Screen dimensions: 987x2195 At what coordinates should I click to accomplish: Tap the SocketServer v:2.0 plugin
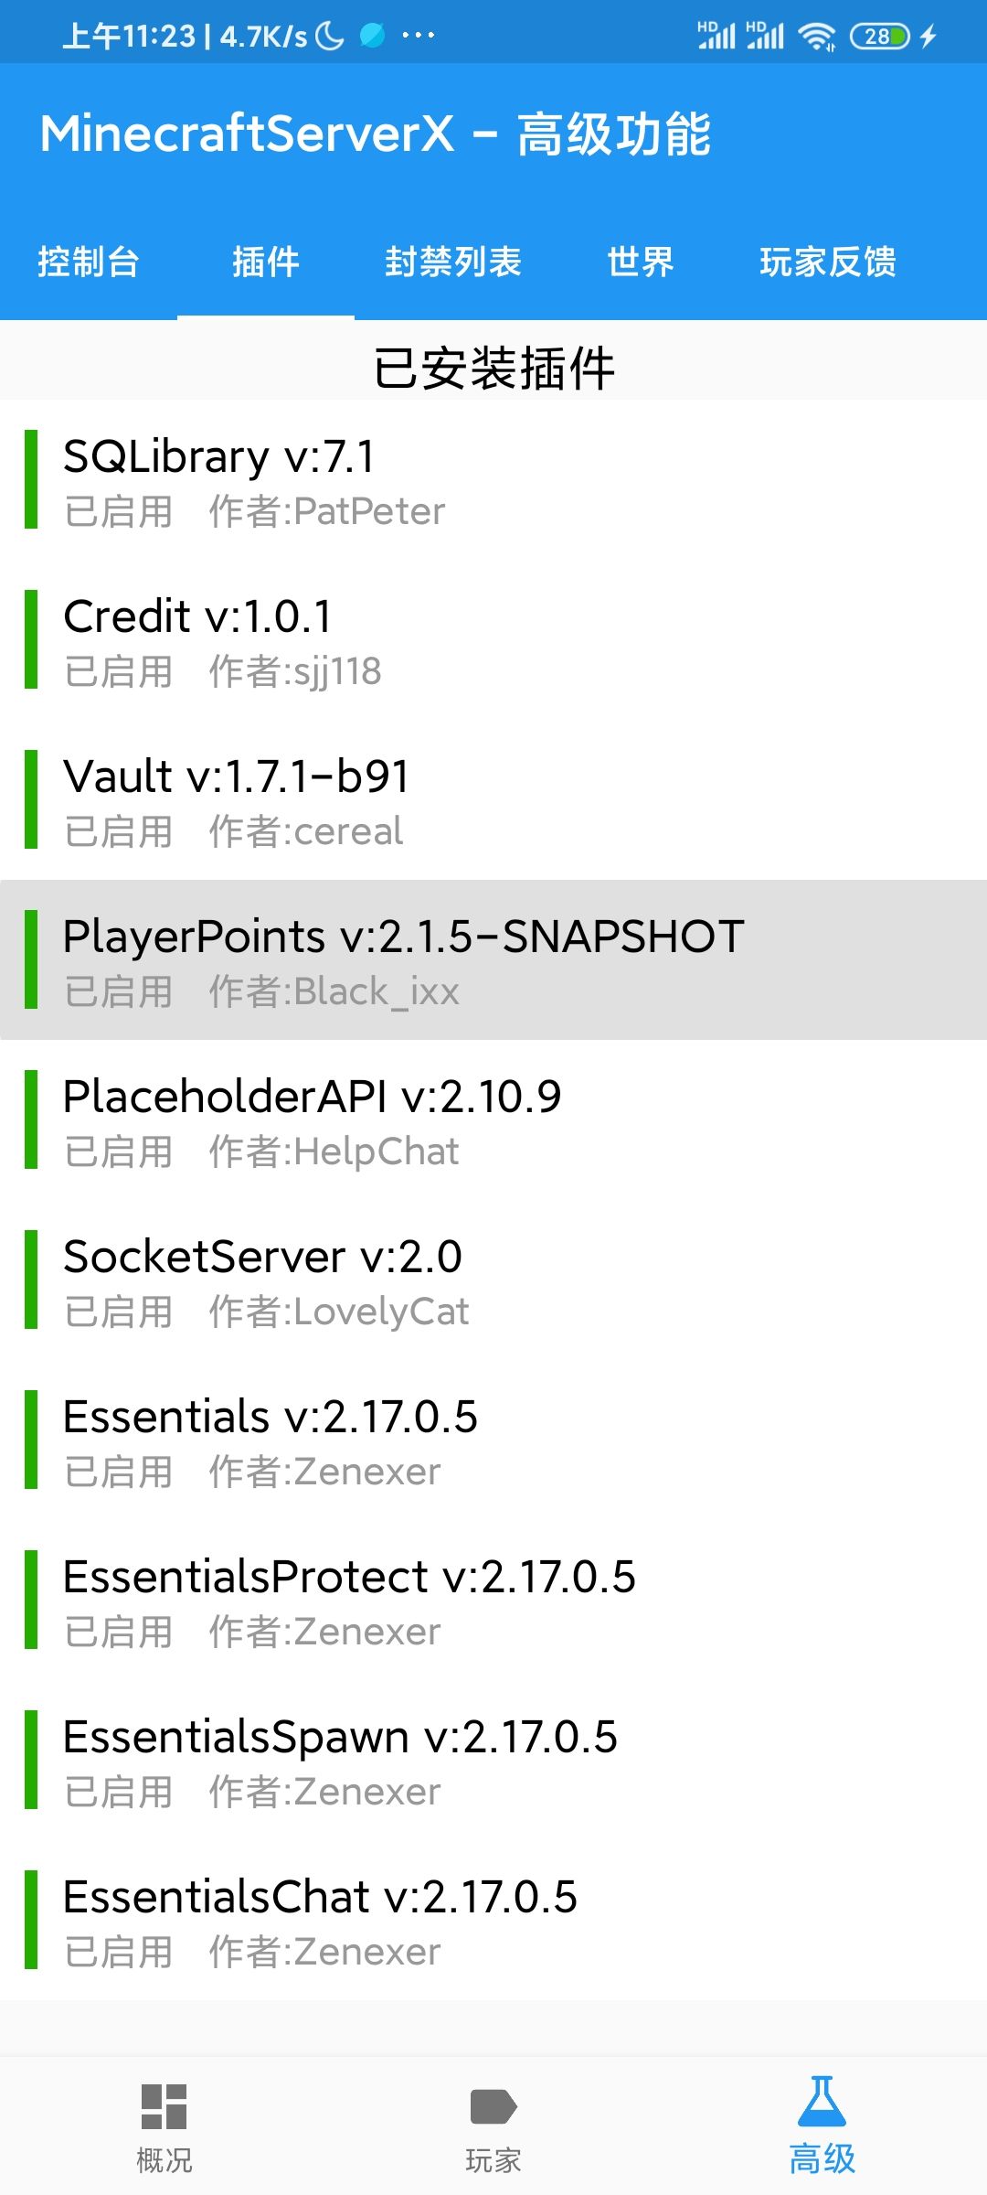pos(493,1280)
